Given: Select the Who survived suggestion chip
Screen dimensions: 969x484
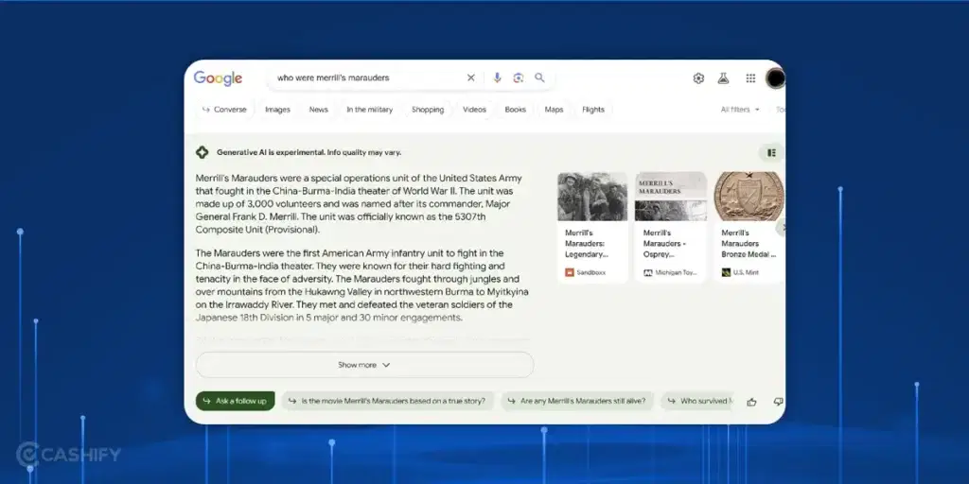Looking at the screenshot, I should [x=697, y=401].
